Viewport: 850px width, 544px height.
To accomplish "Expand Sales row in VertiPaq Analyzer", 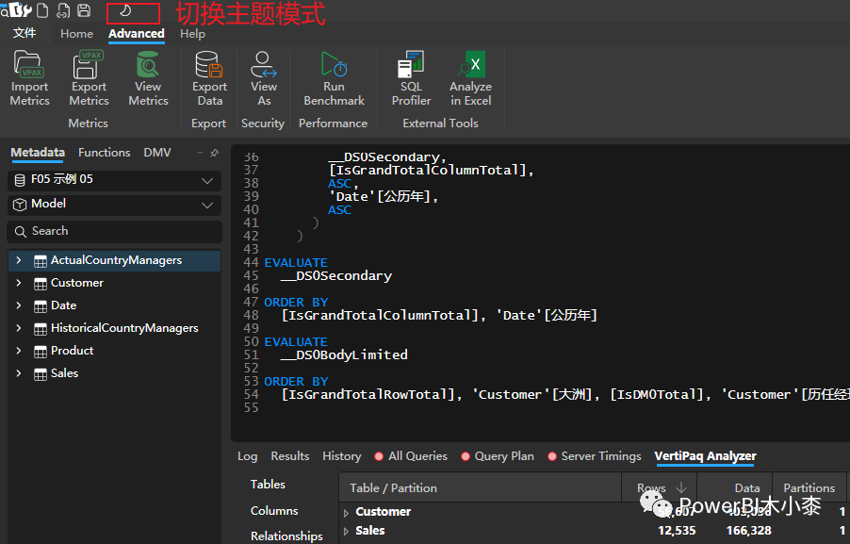I will [x=346, y=532].
